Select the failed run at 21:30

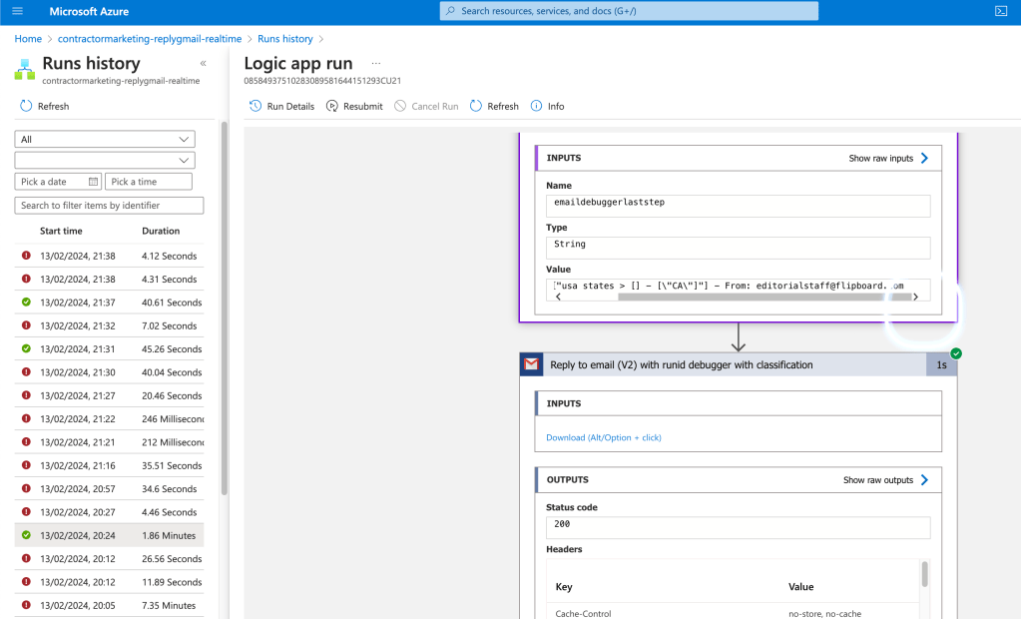(109, 372)
